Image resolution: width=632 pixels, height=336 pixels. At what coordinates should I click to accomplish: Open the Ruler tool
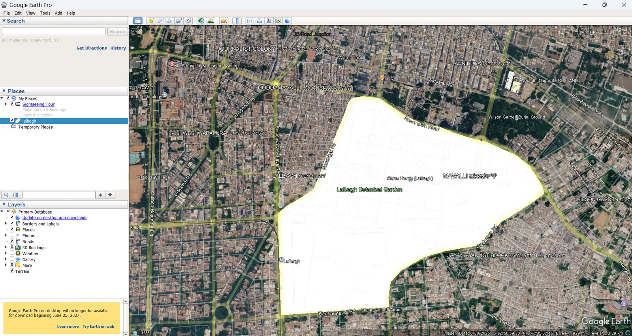coord(237,21)
